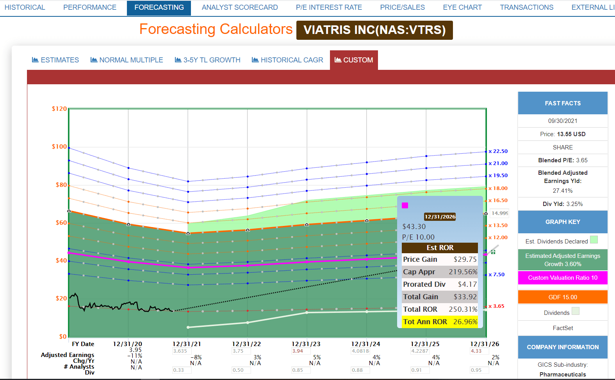This screenshot has height=380, width=615.
Task: Click the chart icon beside ESTIMATES
Action: point(35,60)
